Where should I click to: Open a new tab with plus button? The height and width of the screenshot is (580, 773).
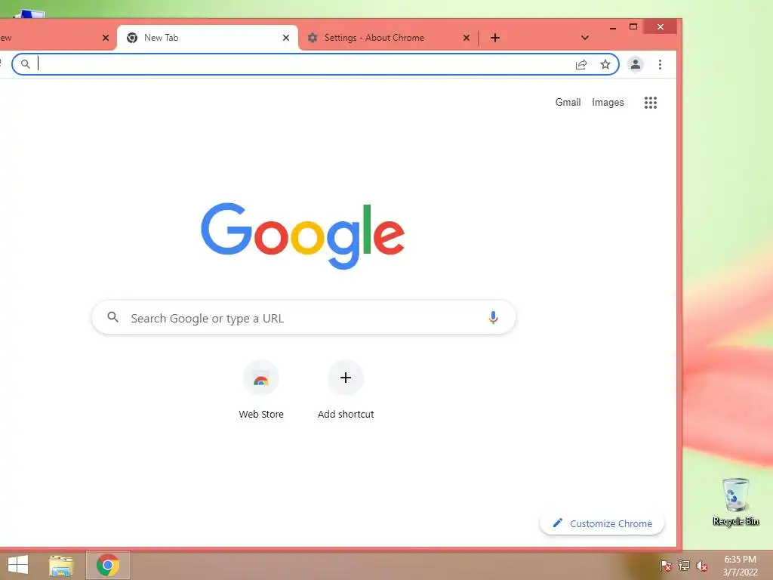[495, 38]
